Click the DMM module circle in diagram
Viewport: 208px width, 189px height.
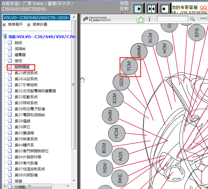(110, 116)
